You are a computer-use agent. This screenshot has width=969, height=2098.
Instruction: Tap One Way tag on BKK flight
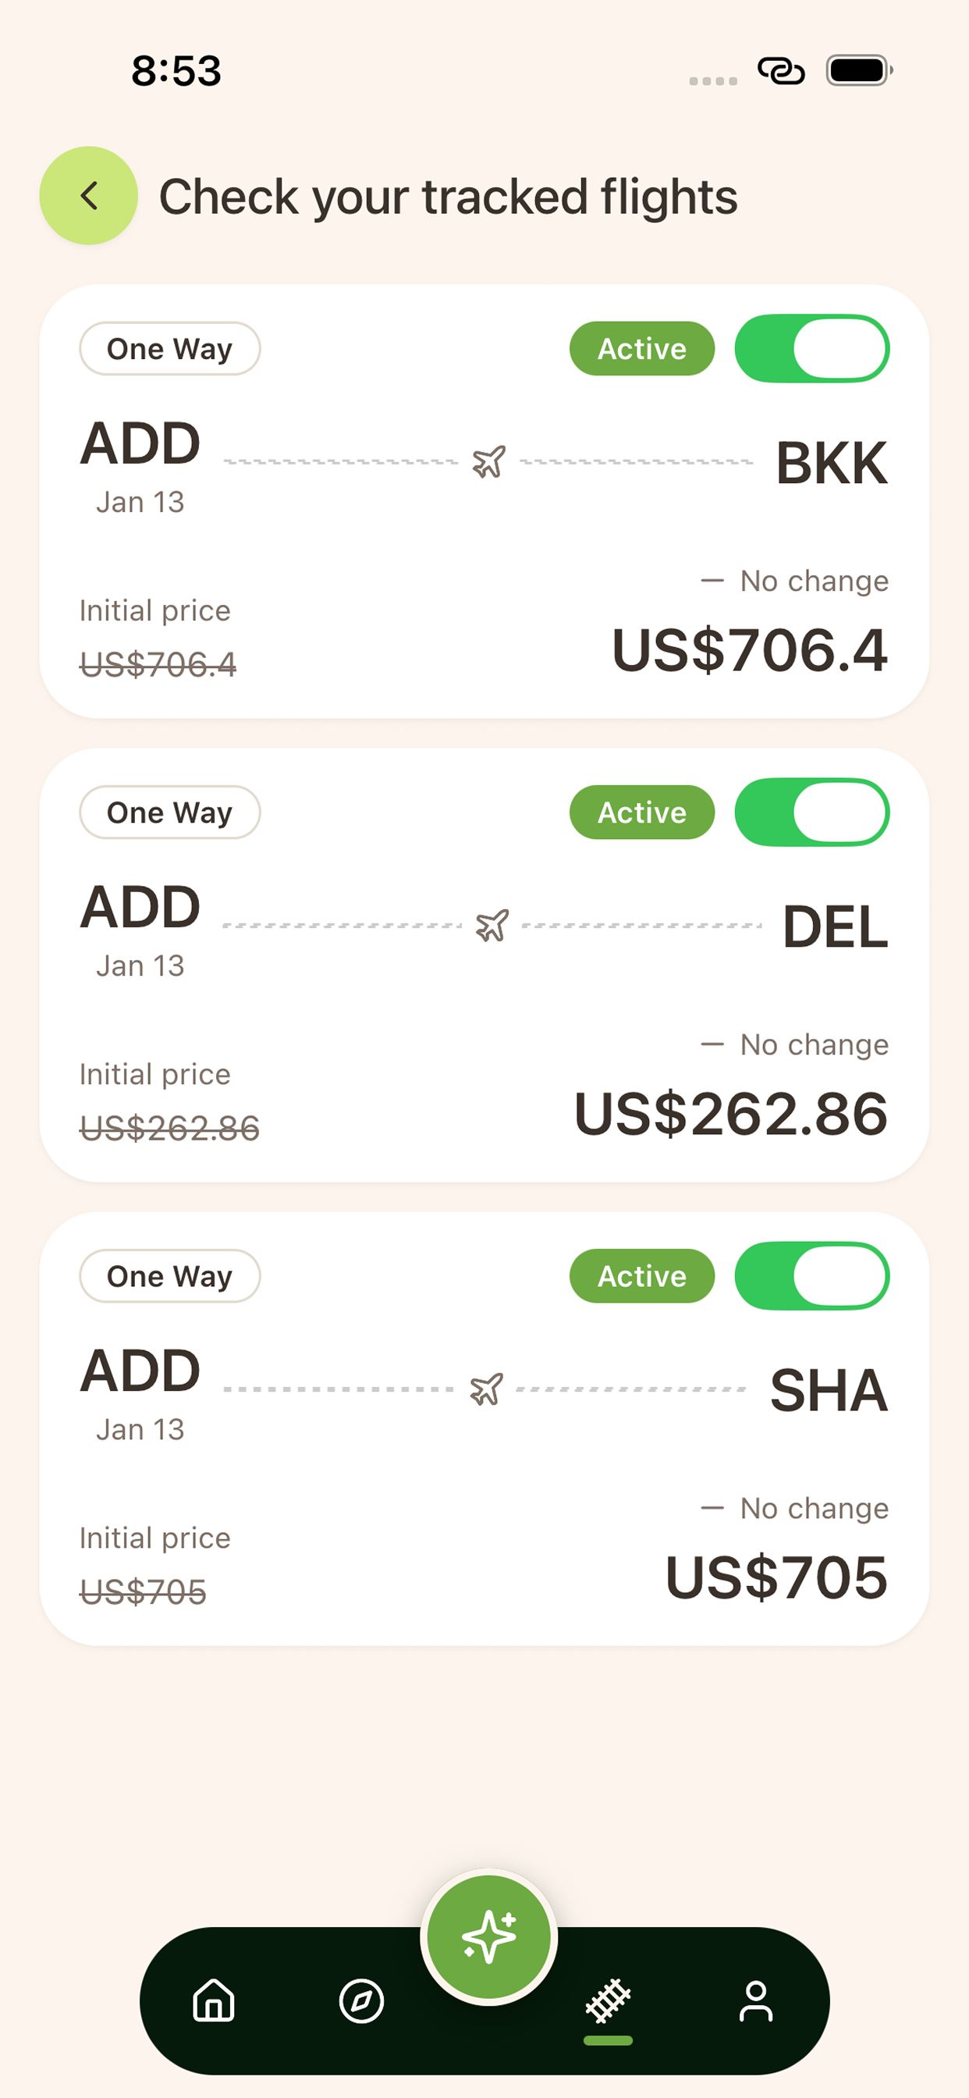pos(169,349)
